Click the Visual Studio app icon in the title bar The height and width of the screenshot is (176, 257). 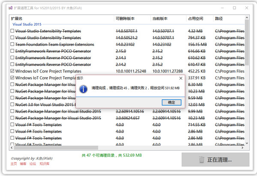coord(10,8)
